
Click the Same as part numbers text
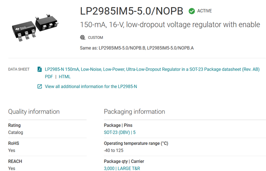point(137,48)
